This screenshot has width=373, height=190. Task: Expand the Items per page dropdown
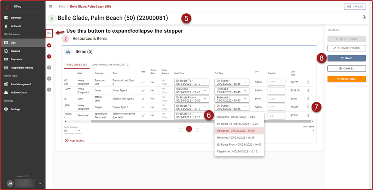[72, 131]
